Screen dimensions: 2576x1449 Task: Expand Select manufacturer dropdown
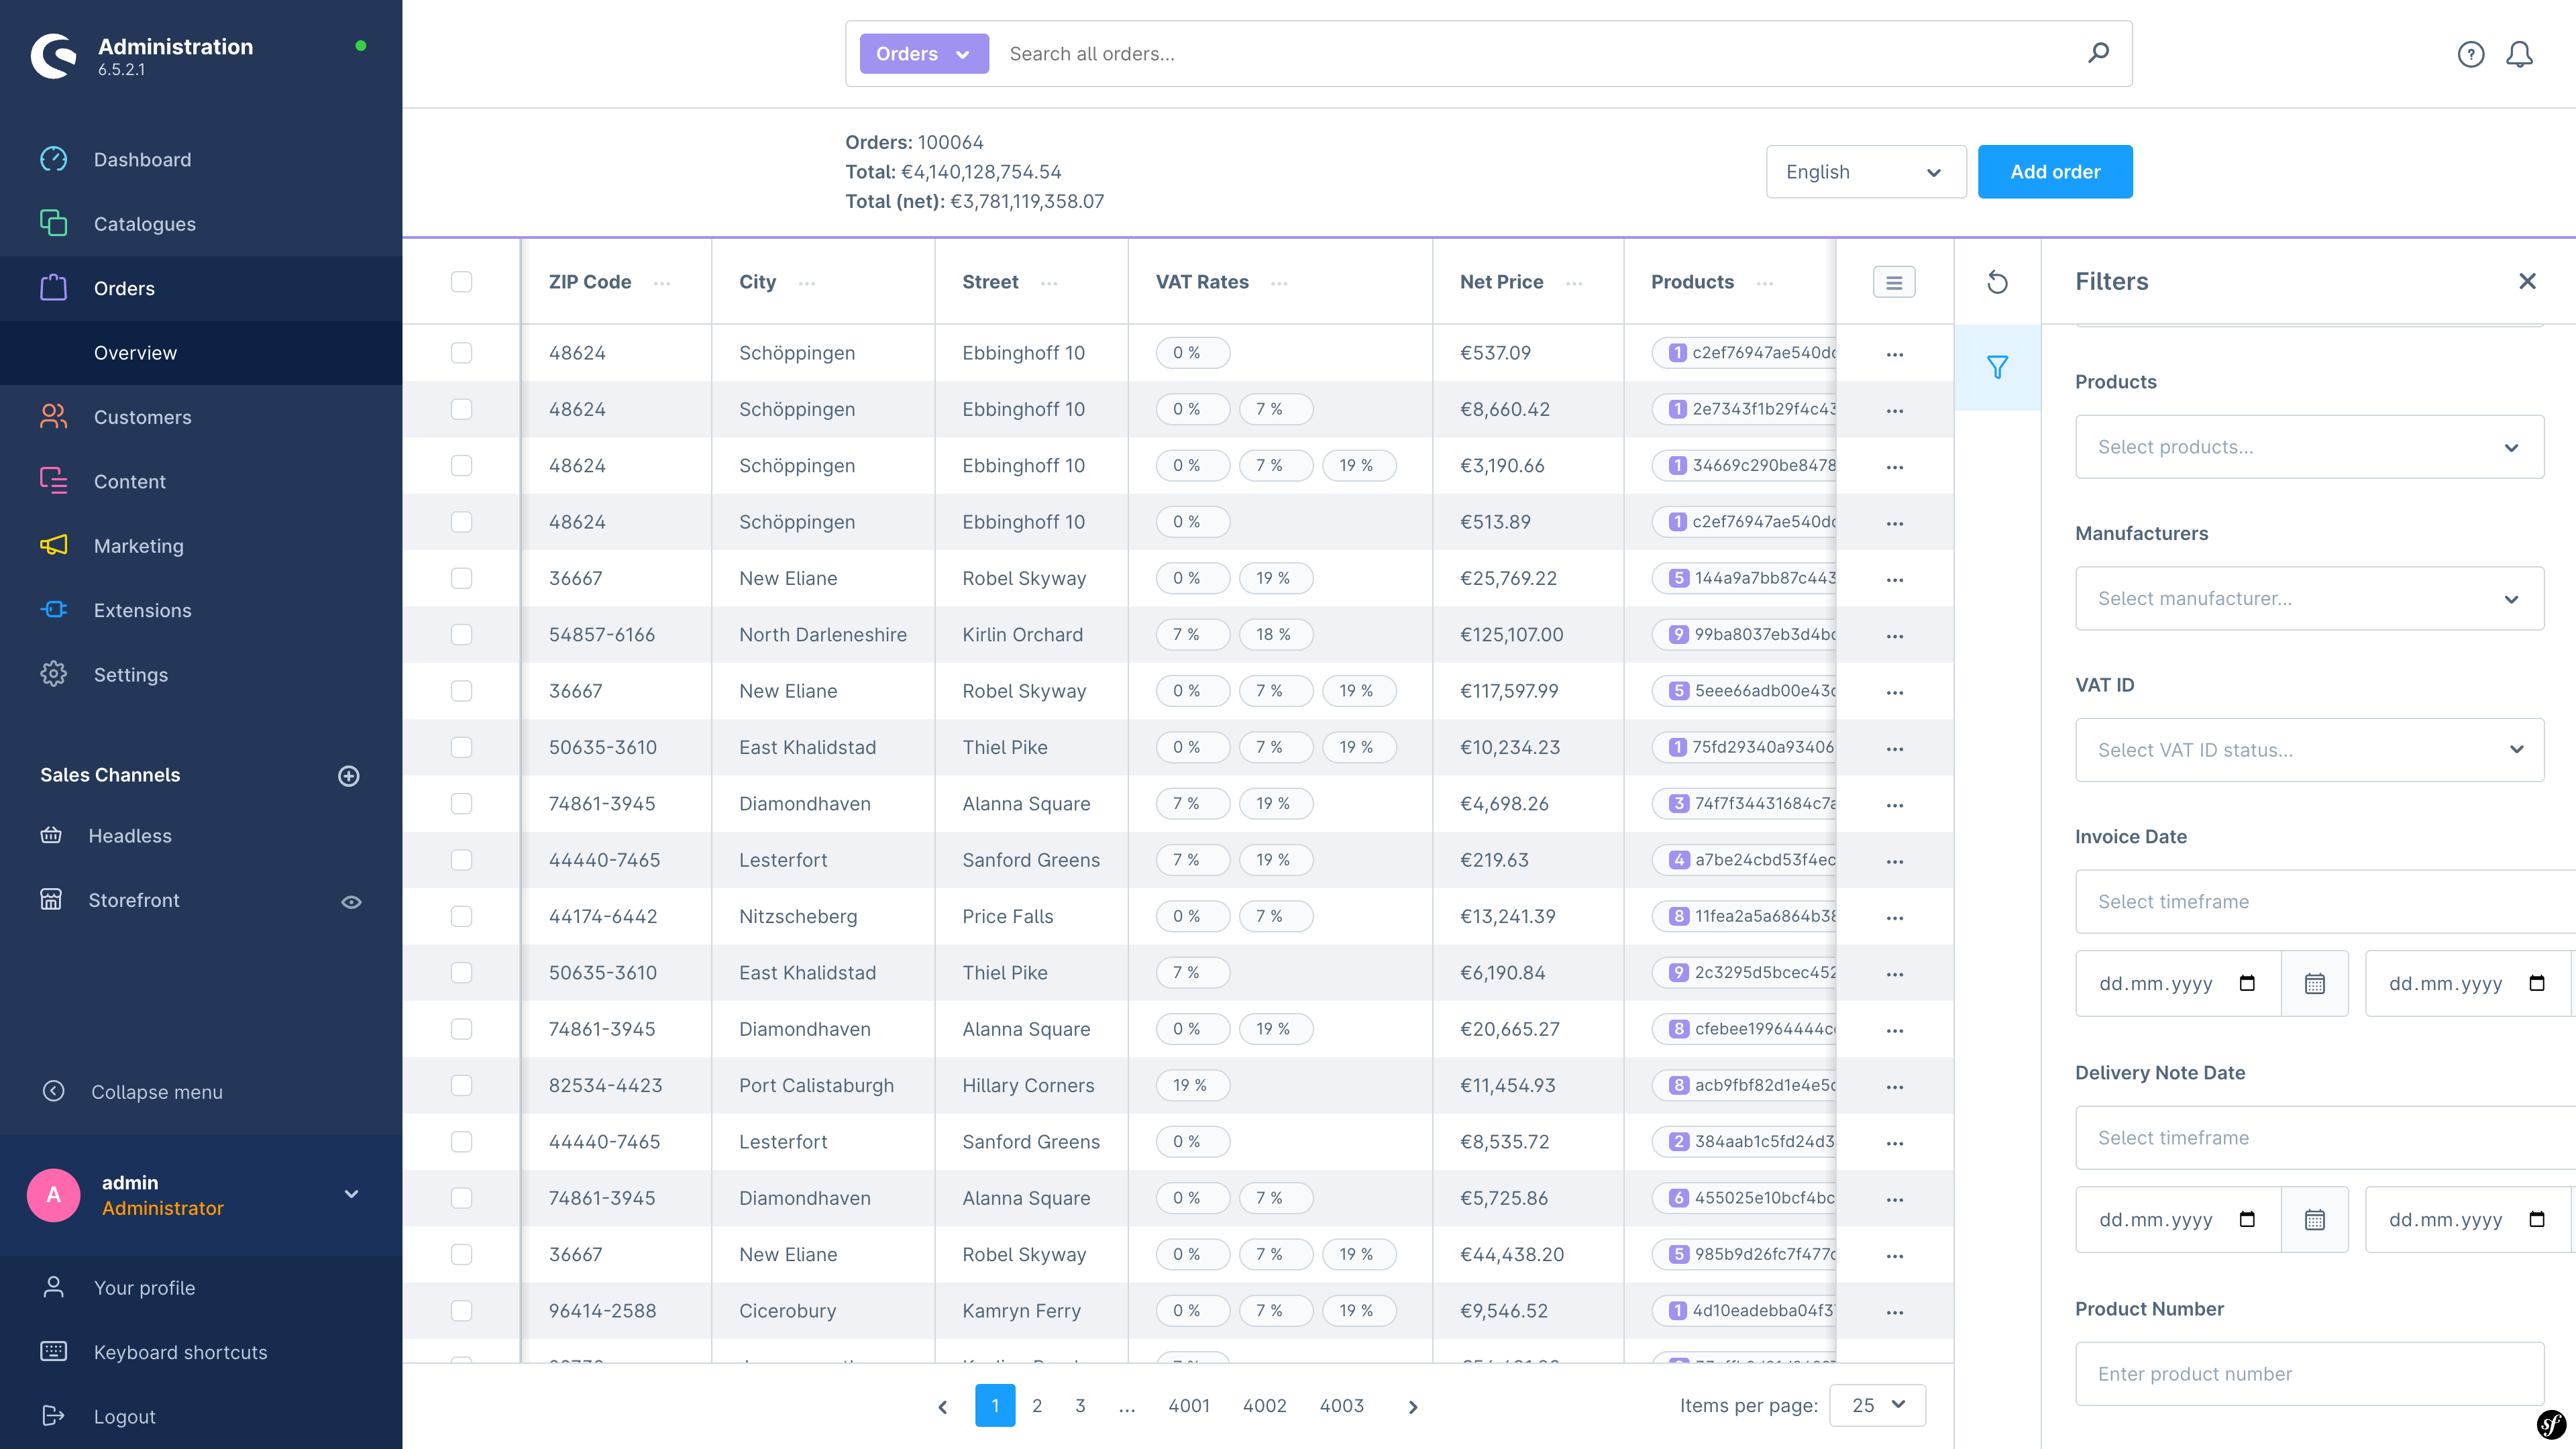click(2309, 599)
